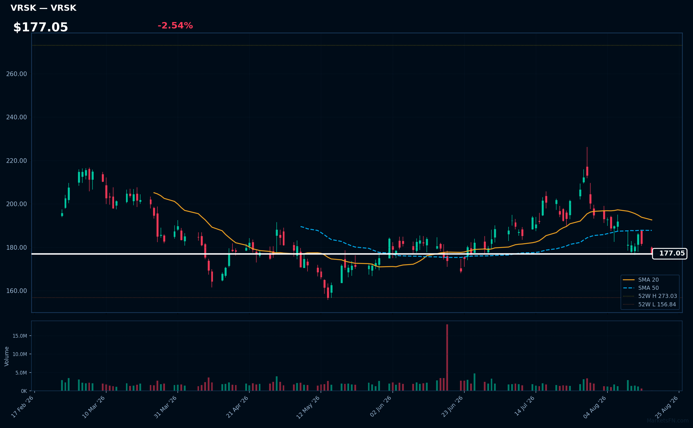Click the 260.00 price axis label

pyautogui.click(x=17, y=74)
